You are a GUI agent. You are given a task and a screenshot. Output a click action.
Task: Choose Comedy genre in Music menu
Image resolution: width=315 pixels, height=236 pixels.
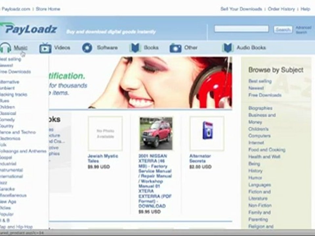(x=7, y=120)
